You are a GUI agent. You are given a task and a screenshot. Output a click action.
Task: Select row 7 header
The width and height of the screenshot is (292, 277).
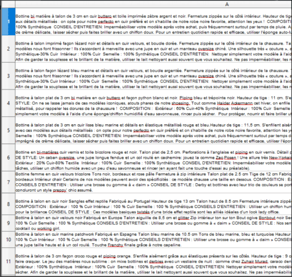pos(9,182)
